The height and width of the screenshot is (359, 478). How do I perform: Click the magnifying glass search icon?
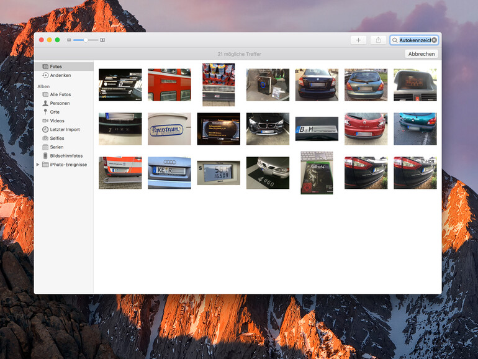click(395, 40)
